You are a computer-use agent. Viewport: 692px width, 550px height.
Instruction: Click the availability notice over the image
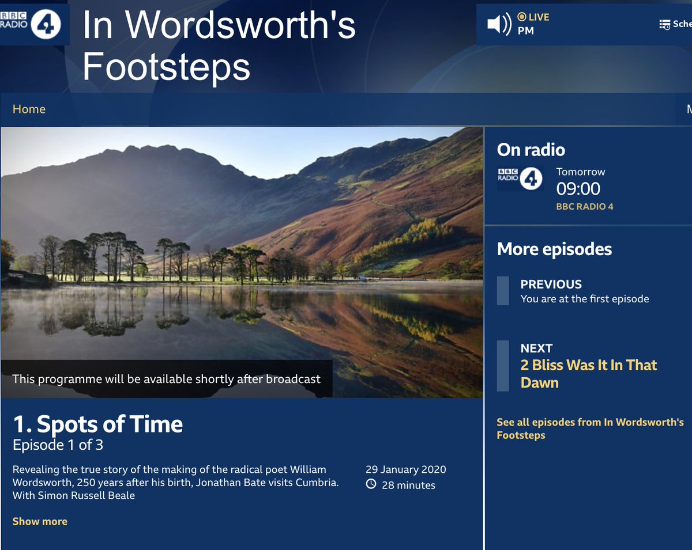pyautogui.click(x=166, y=379)
